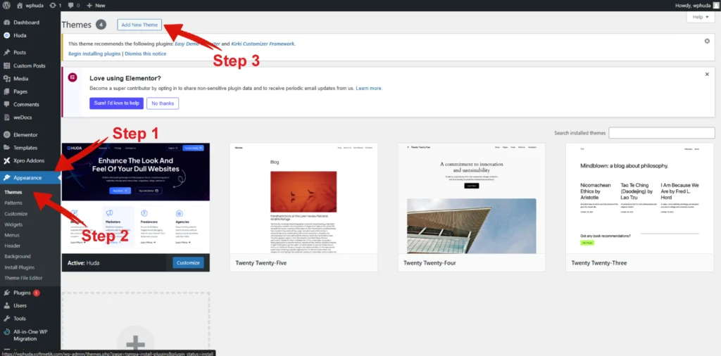This screenshot has width=721, height=356.
Task: Open Custom Posts menu item
Action: click(x=29, y=65)
